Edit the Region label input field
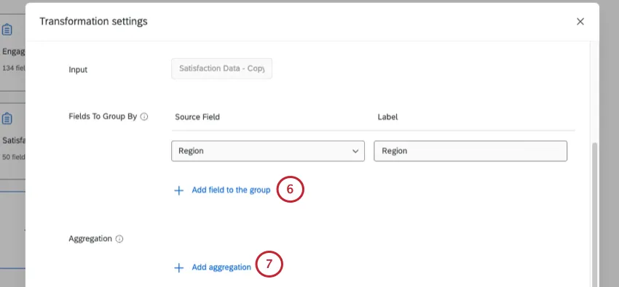 pos(470,151)
